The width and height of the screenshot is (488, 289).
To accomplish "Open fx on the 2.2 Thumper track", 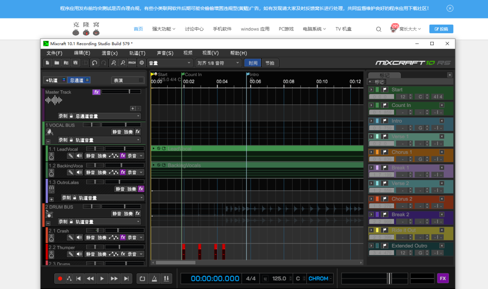I will [123, 254].
